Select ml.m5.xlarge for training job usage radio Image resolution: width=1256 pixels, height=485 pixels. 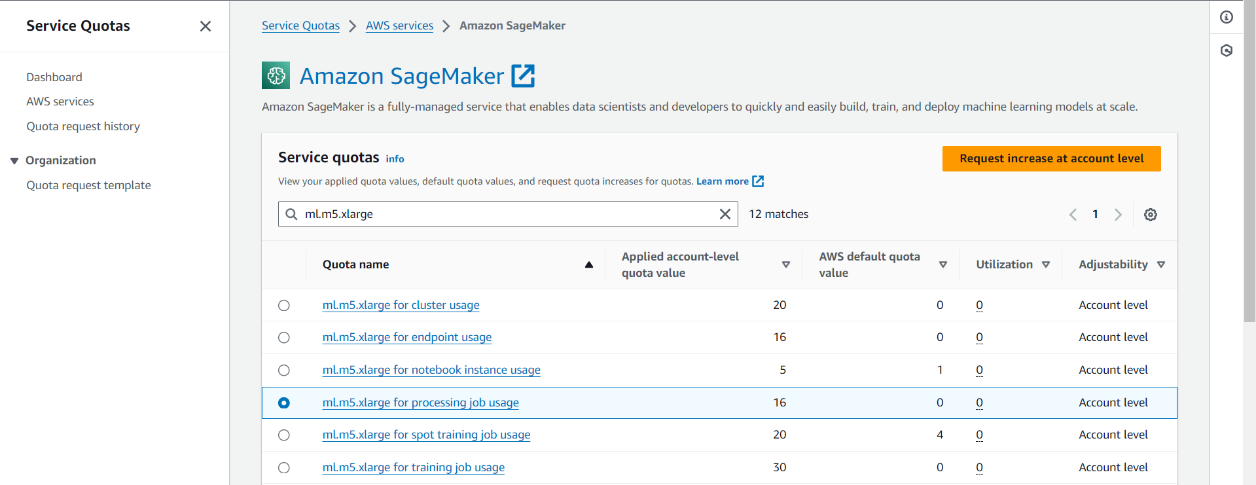tap(284, 468)
